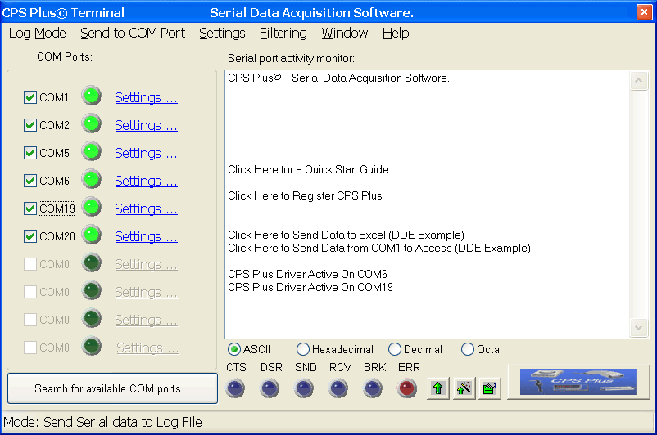Click the CTS indicator light
657x435 pixels.
[235, 388]
